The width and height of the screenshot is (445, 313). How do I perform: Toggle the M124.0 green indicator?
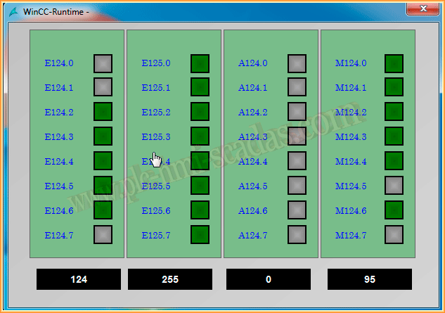(x=394, y=63)
